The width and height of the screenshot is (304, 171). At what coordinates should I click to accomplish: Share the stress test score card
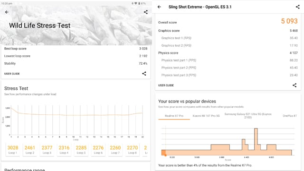click(144, 73)
